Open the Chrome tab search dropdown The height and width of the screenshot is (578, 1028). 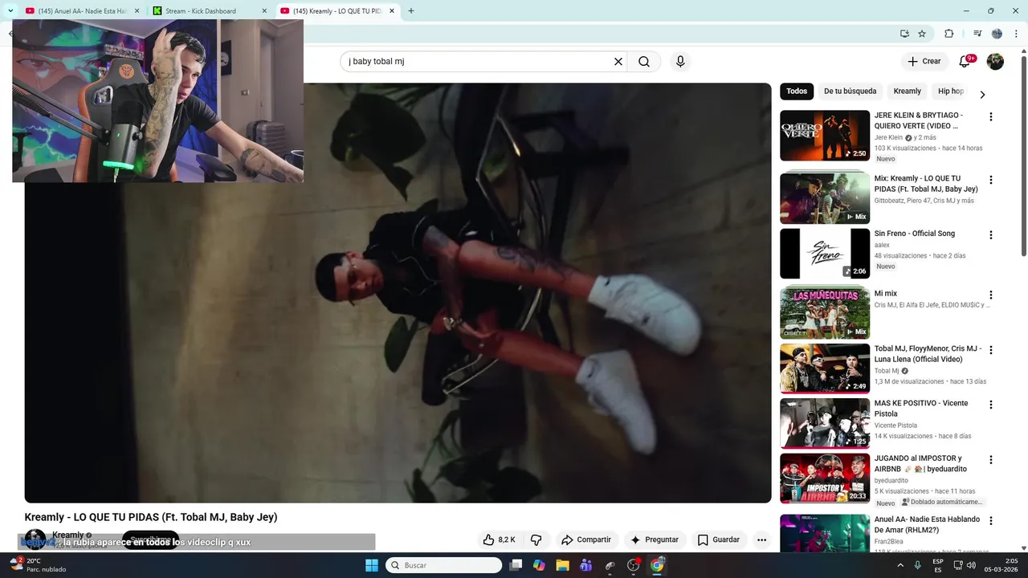pos(10,10)
